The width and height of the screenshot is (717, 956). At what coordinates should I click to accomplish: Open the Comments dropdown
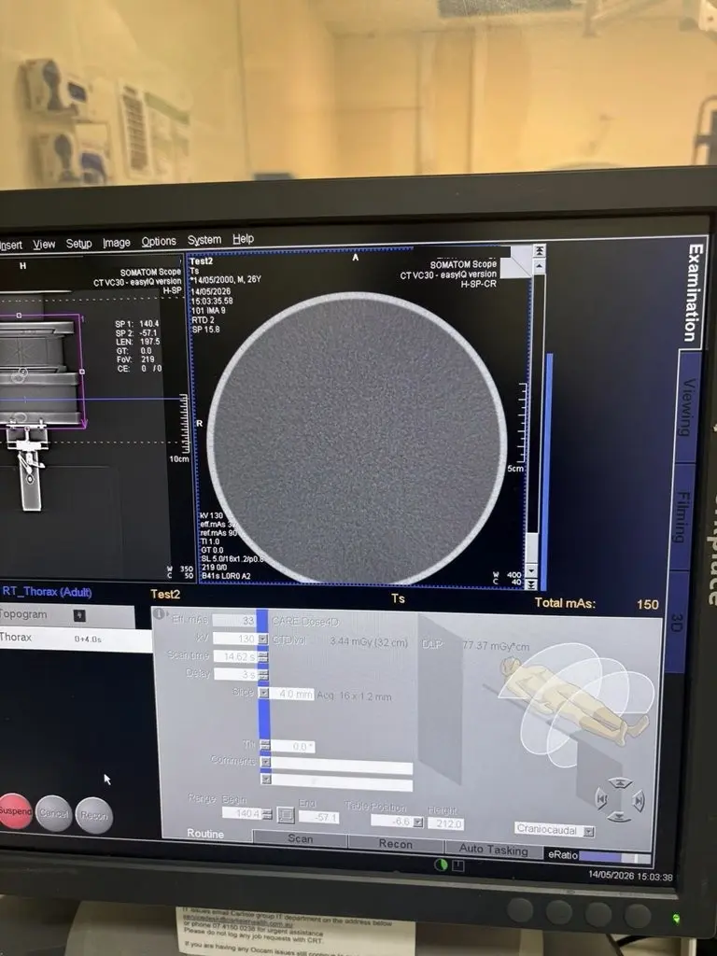[x=265, y=762]
